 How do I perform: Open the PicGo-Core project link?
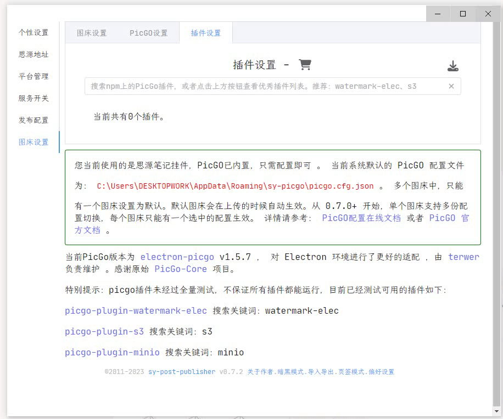(181, 269)
